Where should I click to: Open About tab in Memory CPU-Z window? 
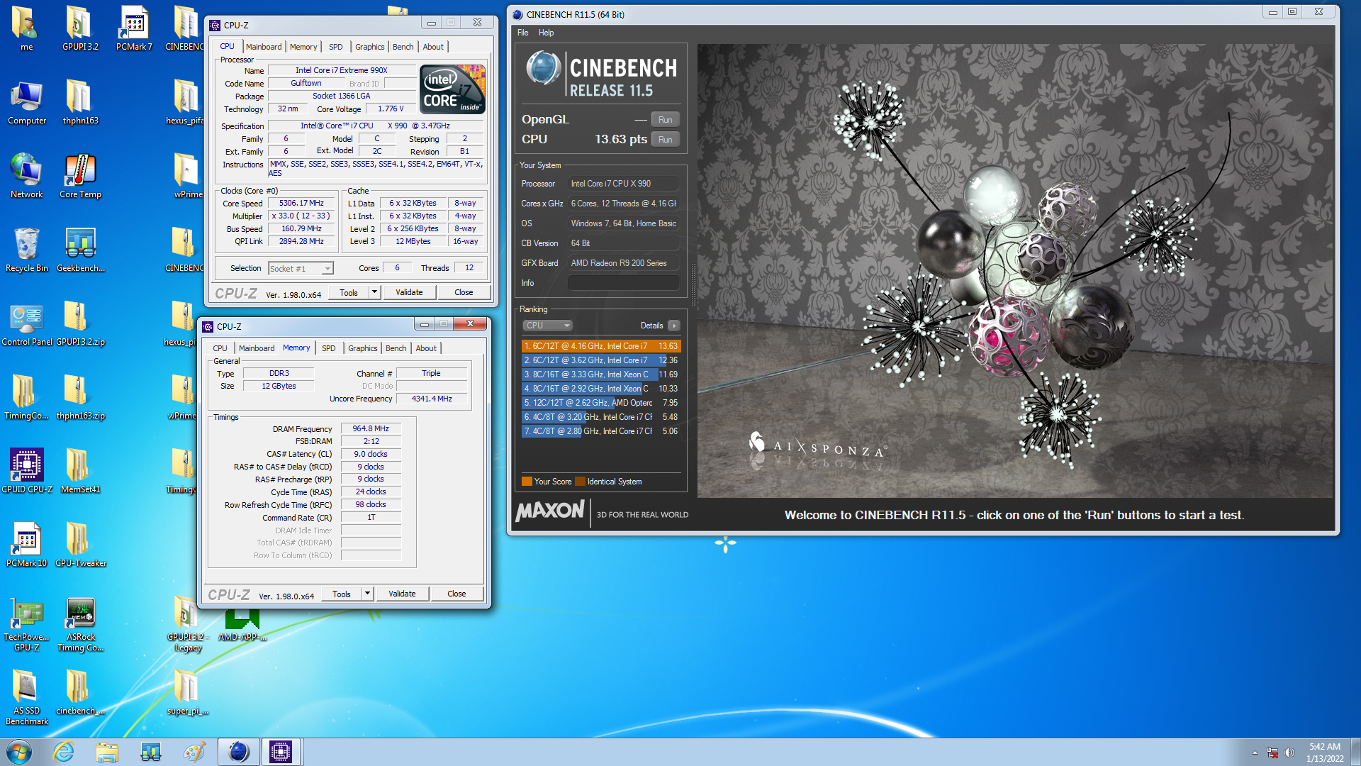pyautogui.click(x=426, y=348)
